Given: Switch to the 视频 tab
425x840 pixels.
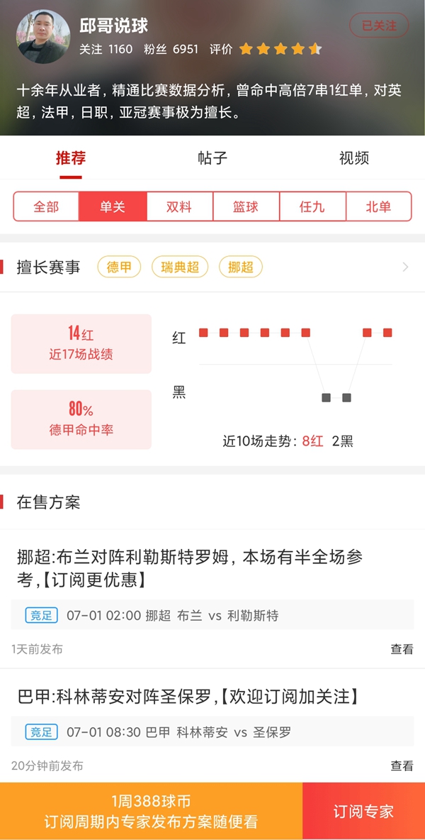Looking at the screenshot, I should 354,157.
